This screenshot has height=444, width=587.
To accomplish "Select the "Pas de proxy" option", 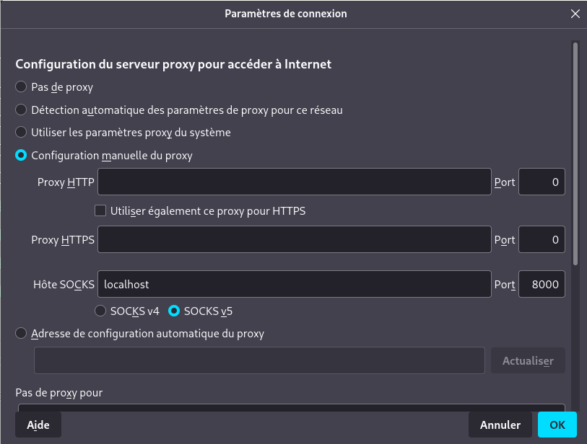I will pyautogui.click(x=22, y=87).
